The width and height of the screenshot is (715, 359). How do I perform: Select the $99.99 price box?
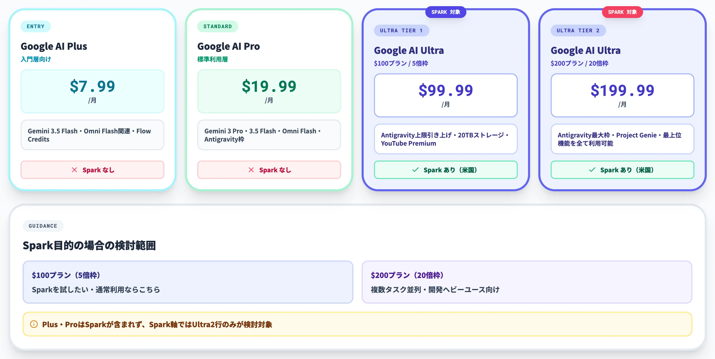coord(446,95)
